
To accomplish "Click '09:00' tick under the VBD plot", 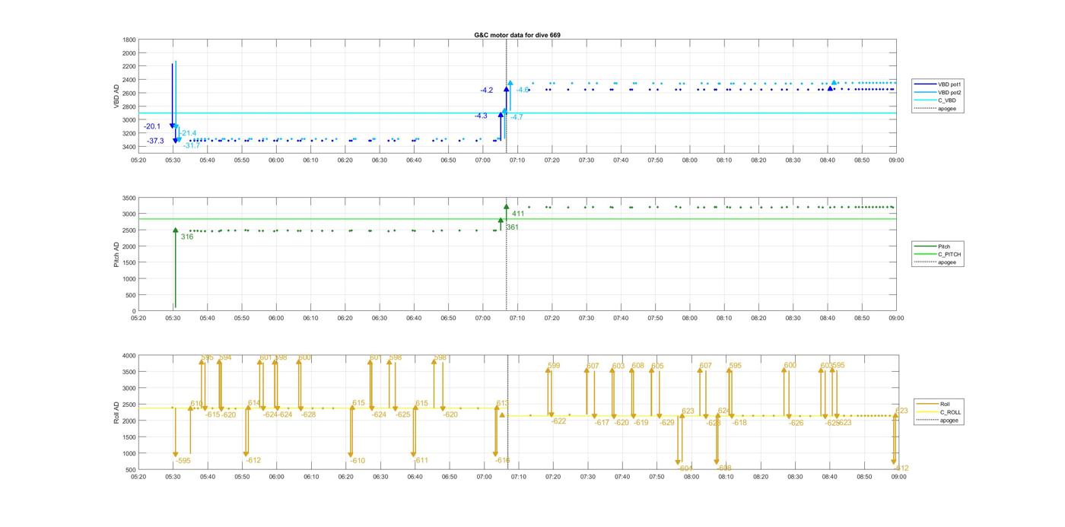I will 897,160.
